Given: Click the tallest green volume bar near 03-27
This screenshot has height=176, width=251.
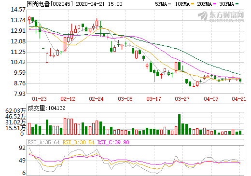Looking at the screenshot, I should [x=179, y=124].
